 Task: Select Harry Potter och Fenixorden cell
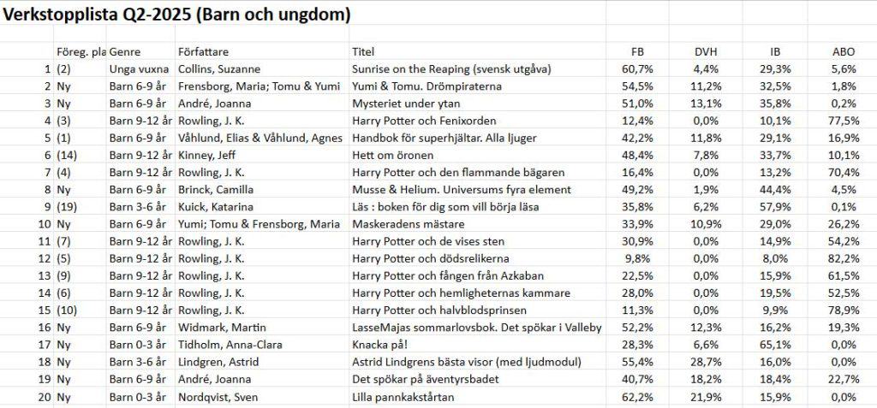pyautogui.click(x=478, y=121)
